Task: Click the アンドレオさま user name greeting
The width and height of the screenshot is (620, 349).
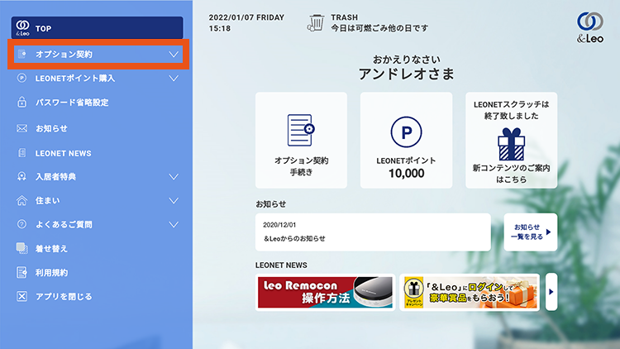Action: coord(407,74)
